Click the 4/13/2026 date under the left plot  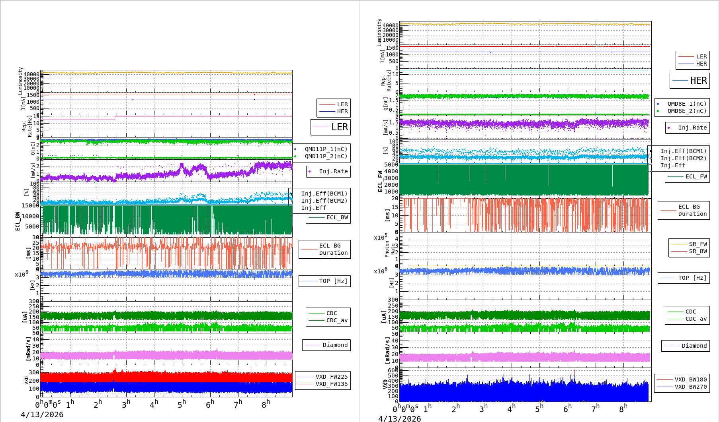[x=42, y=414]
